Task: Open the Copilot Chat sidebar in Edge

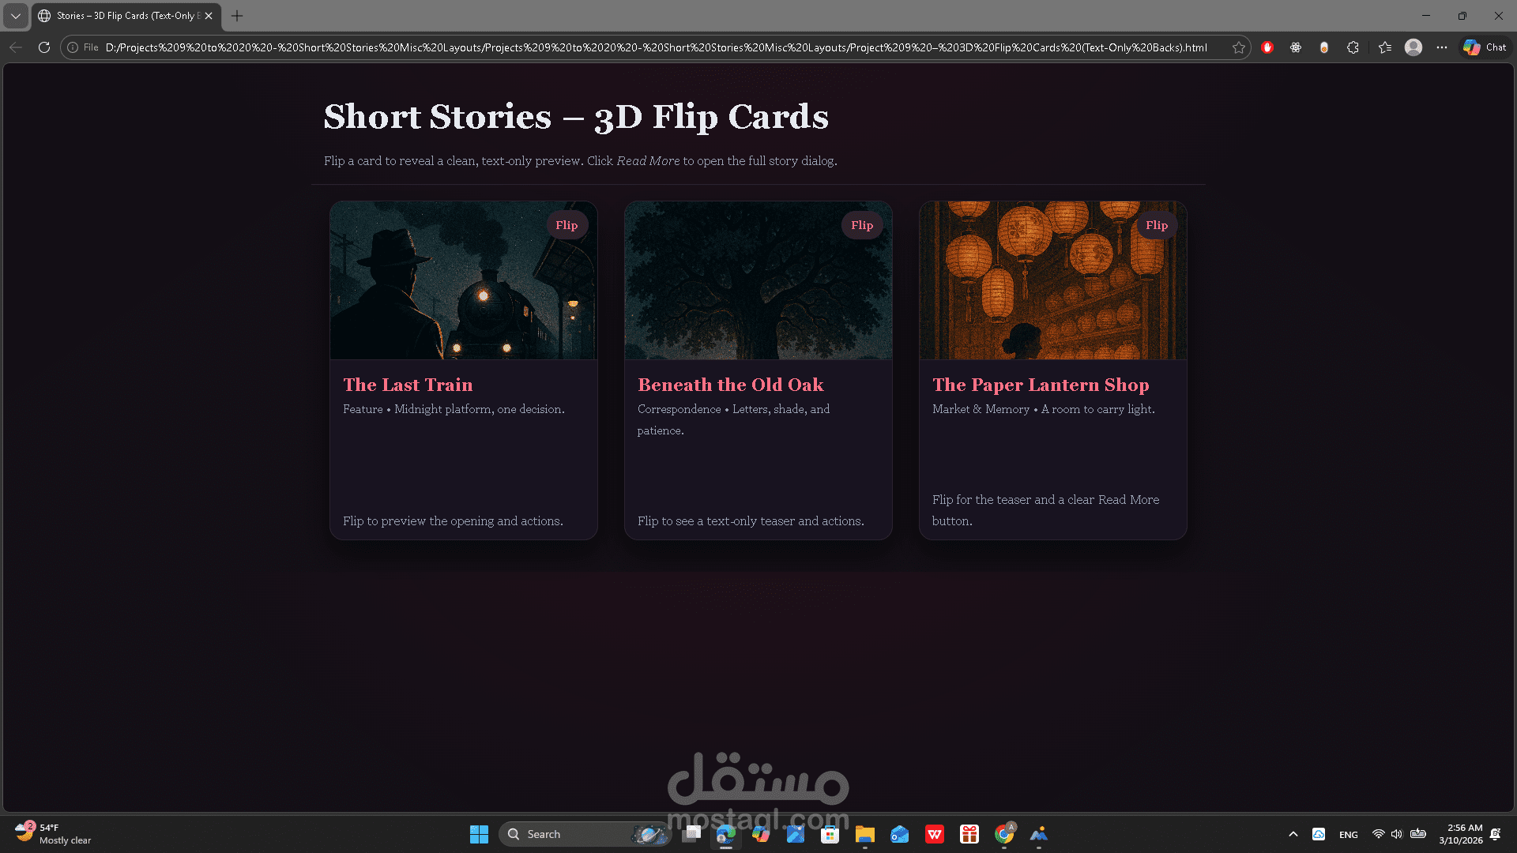Action: (x=1484, y=47)
